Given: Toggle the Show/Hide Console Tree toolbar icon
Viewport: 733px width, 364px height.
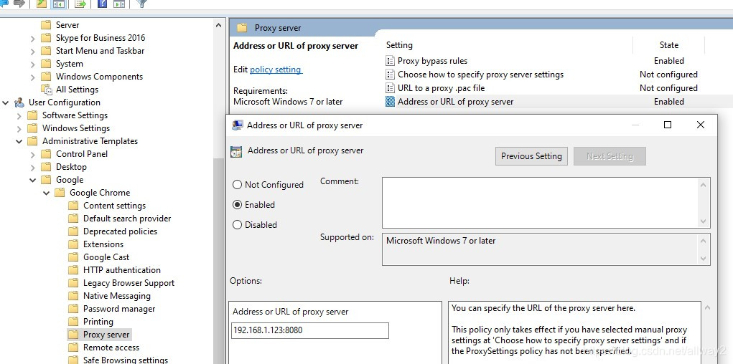Looking at the screenshot, I should (x=58, y=4).
